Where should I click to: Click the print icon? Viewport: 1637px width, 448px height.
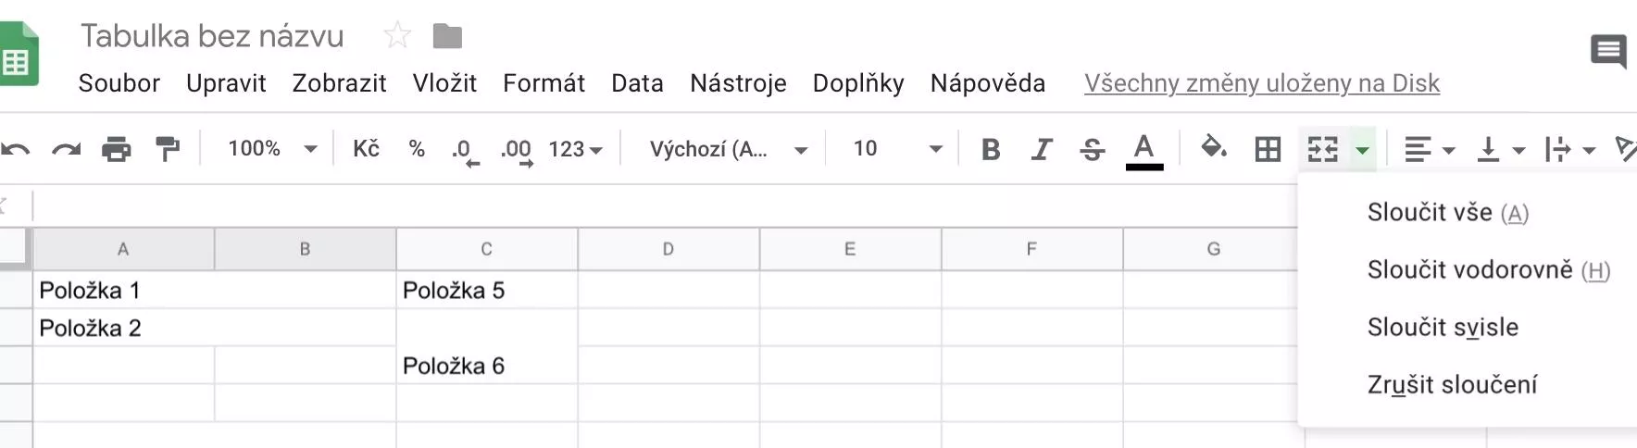pos(116,149)
